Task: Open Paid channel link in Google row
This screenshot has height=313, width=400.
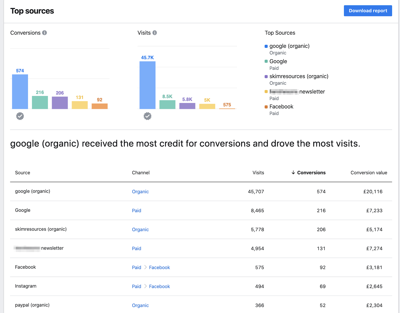Action: [136, 211]
